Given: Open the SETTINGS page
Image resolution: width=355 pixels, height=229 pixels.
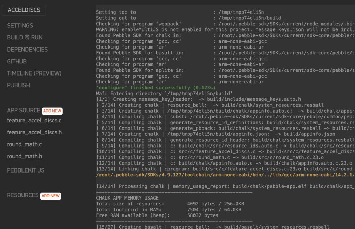Looking at the screenshot, I should coord(20,26).
